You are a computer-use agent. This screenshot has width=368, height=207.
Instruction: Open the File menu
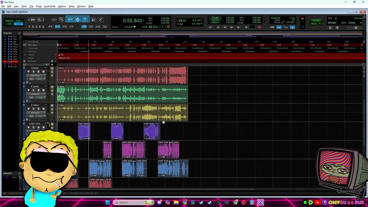[3, 6]
